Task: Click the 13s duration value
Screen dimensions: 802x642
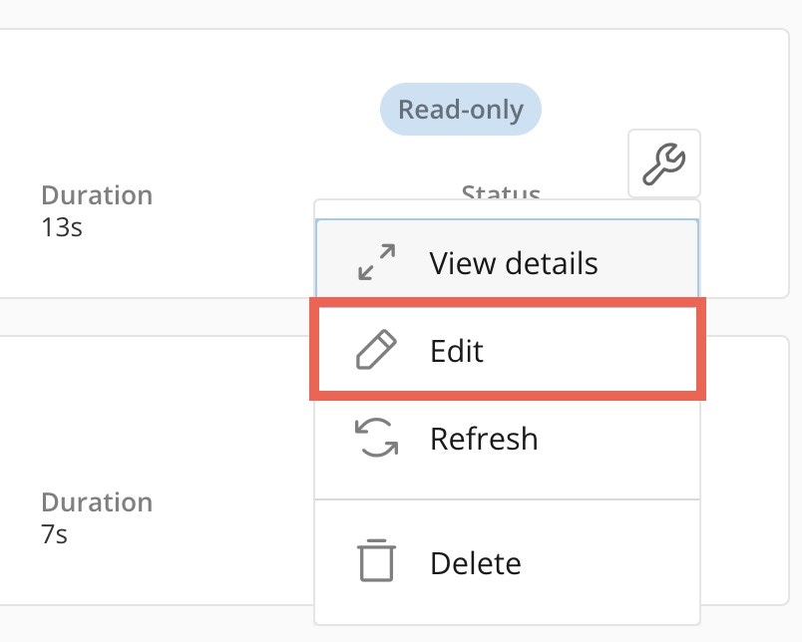Action: [x=62, y=227]
